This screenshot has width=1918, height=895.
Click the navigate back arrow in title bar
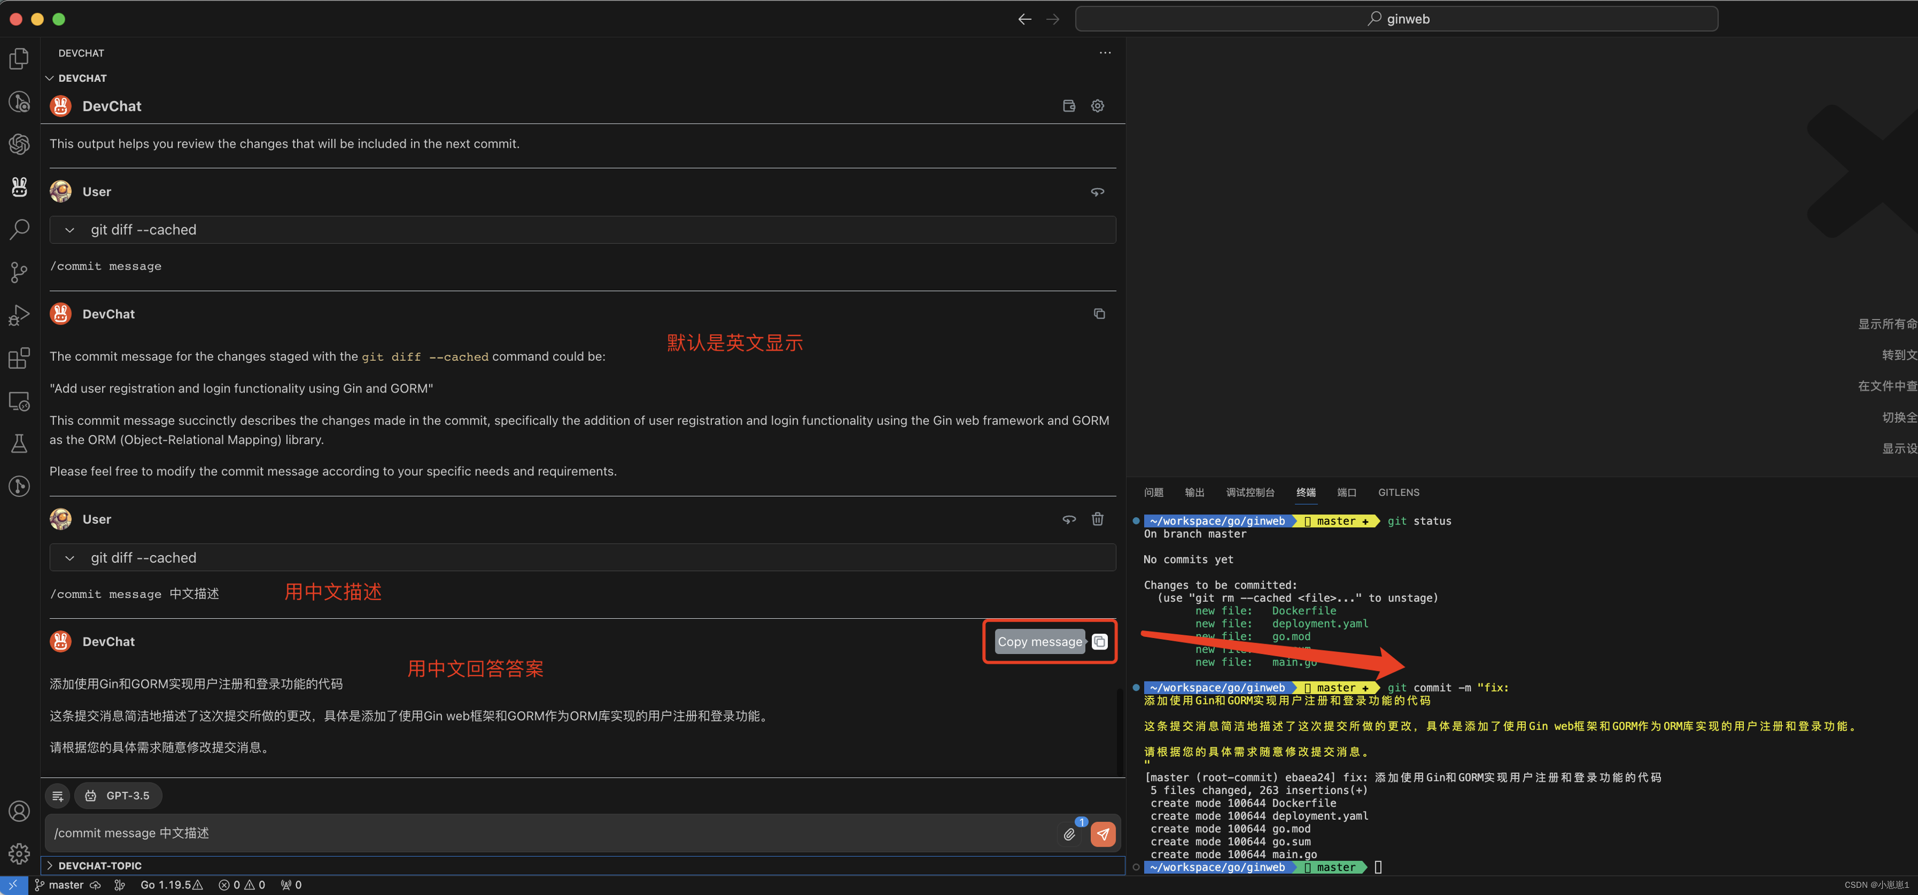coord(1024,19)
